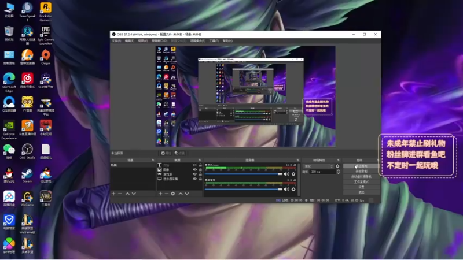463x260 pixels.
Task: Lock the 显示器采集 display capture source
Action: point(200,179)
